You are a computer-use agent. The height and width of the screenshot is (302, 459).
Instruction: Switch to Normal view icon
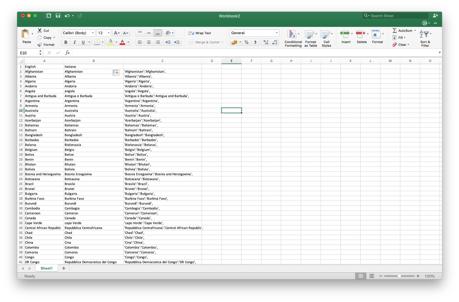[x=361, y=276]
